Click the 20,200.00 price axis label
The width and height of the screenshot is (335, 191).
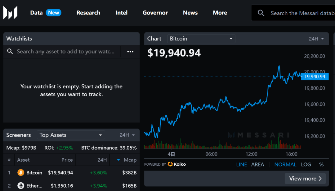pos(315,56)
